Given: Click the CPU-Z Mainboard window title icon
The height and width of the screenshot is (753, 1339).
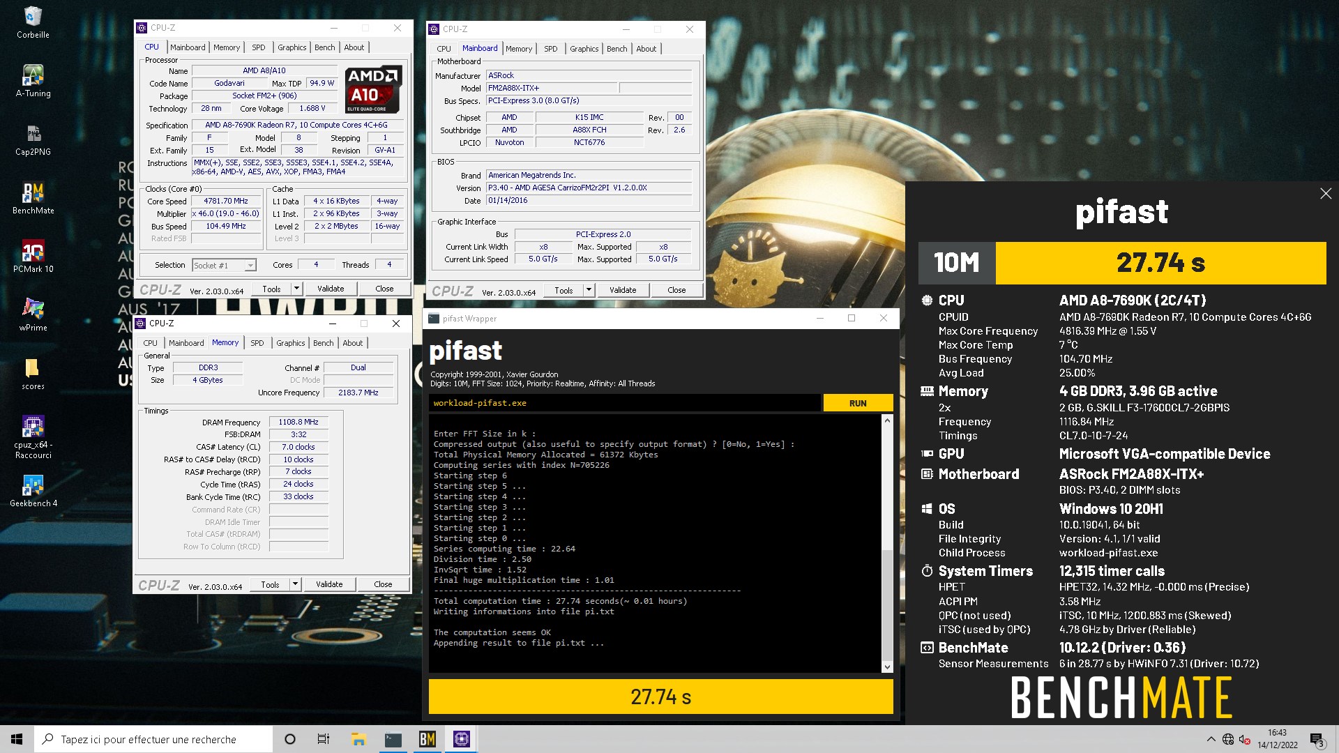Looking at the screenshot, I should (434, 29).
